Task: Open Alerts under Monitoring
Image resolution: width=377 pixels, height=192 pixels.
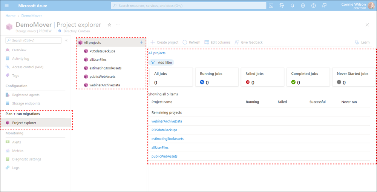Action: click(16, 142)
